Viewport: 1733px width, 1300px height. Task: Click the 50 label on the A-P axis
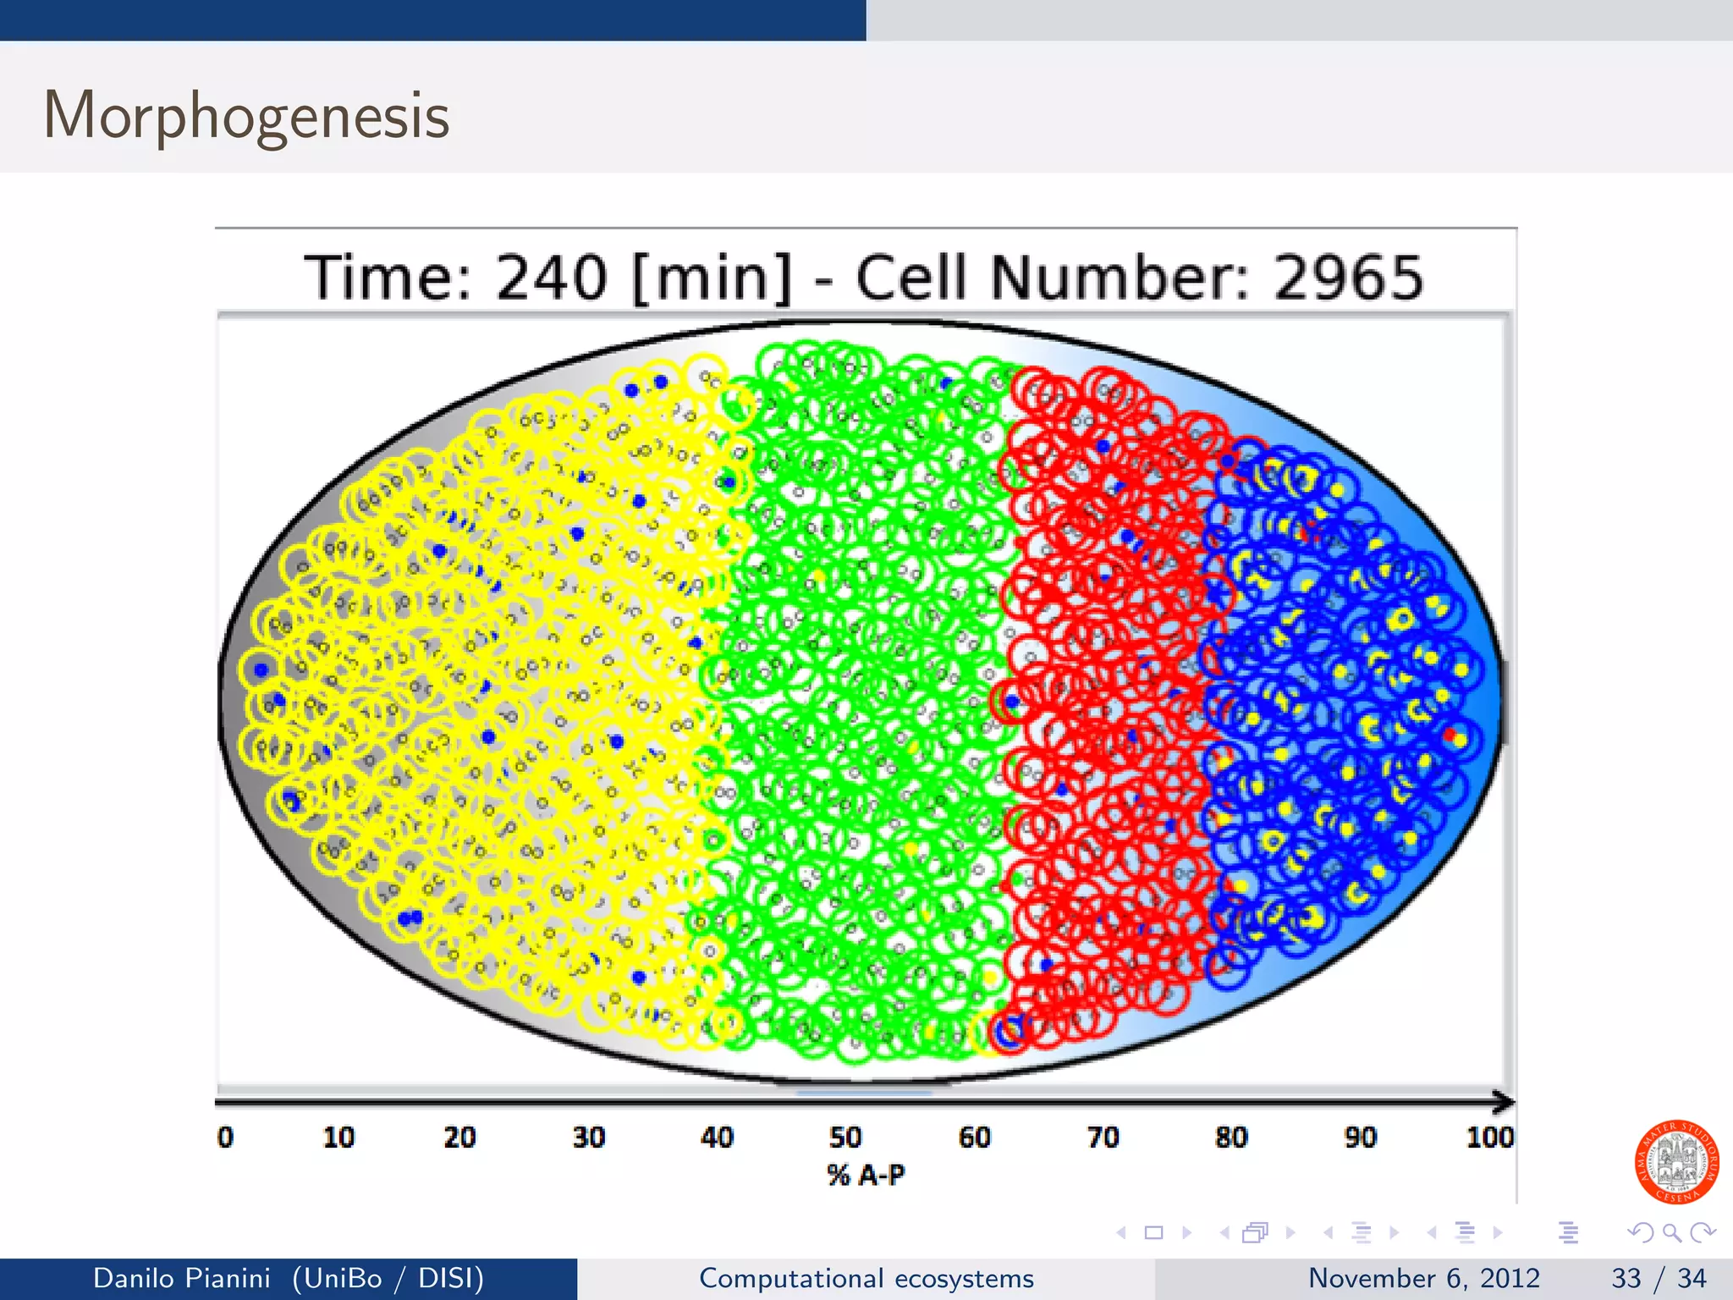tap(844, 1137)
